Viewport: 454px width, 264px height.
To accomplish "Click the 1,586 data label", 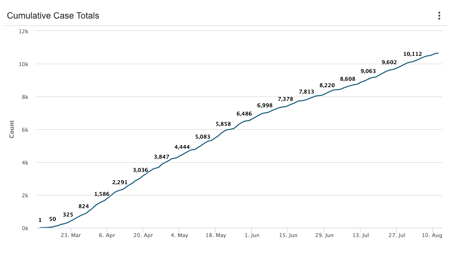I will click(102, 194).
